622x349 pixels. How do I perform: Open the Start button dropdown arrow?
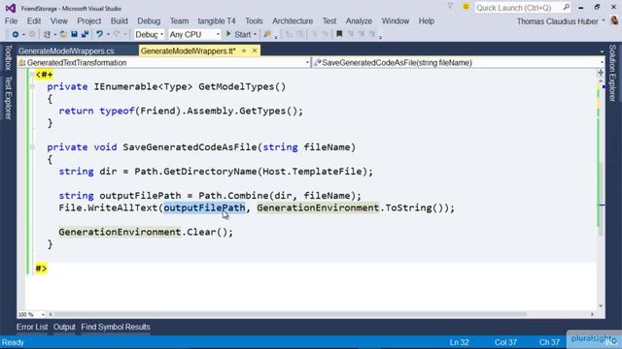(x=255, y=35)
